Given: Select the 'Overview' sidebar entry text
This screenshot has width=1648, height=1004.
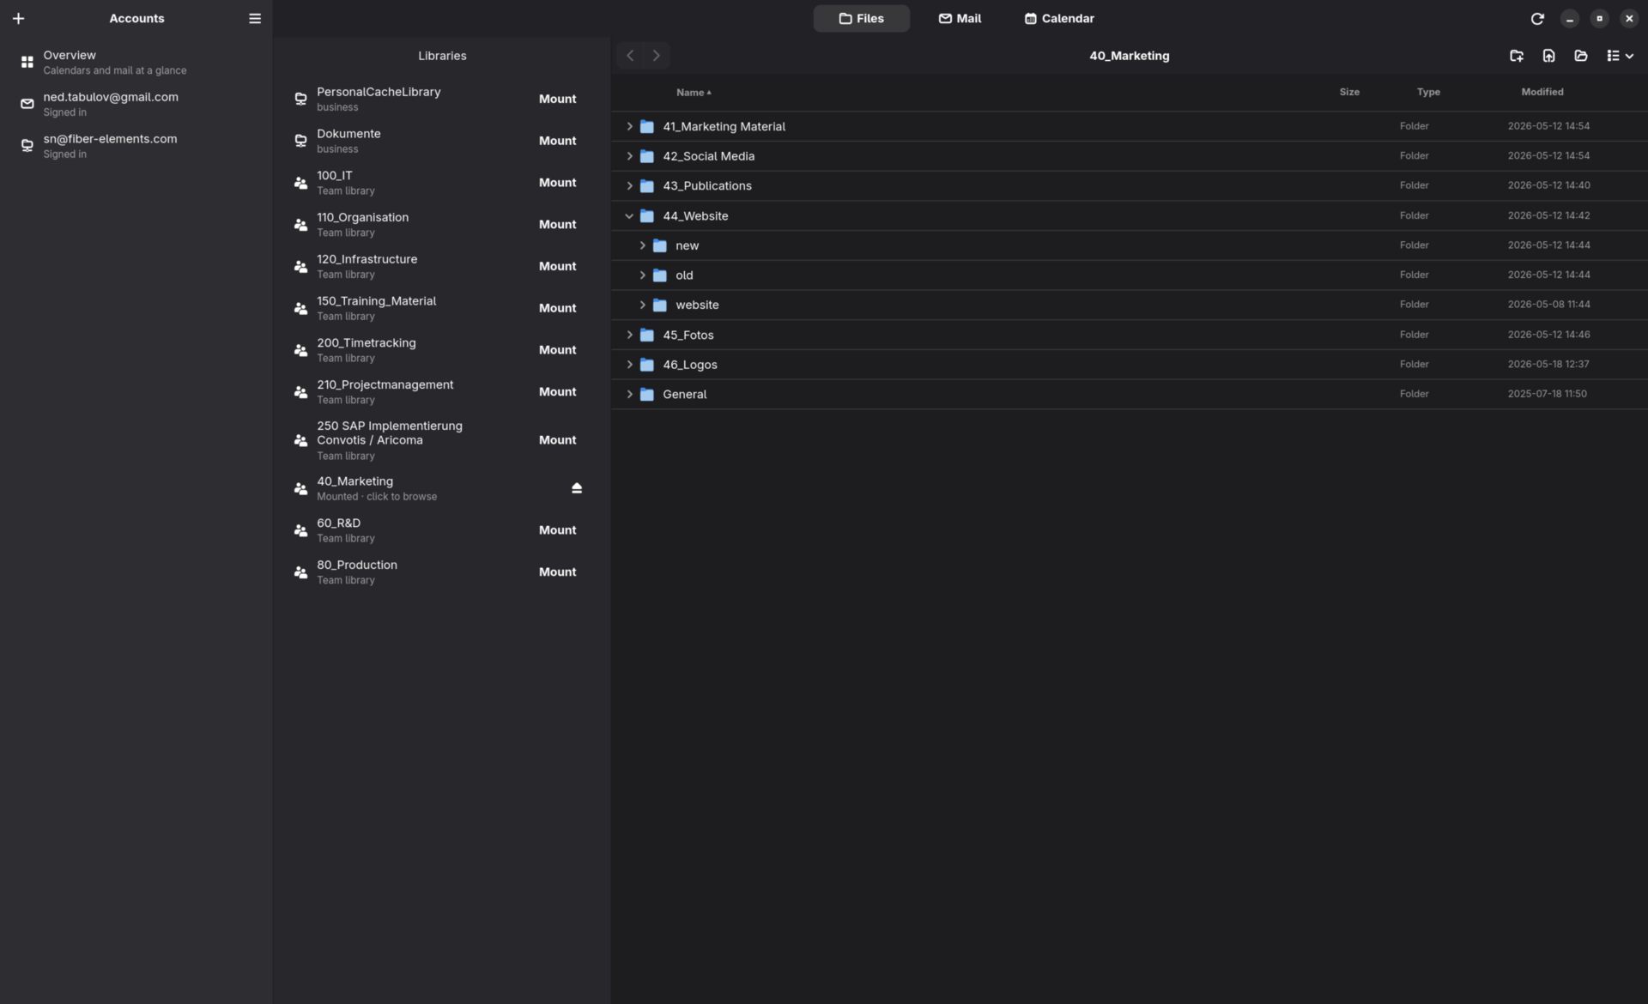Looking at the screenshot, I should (x=70, y=55).
